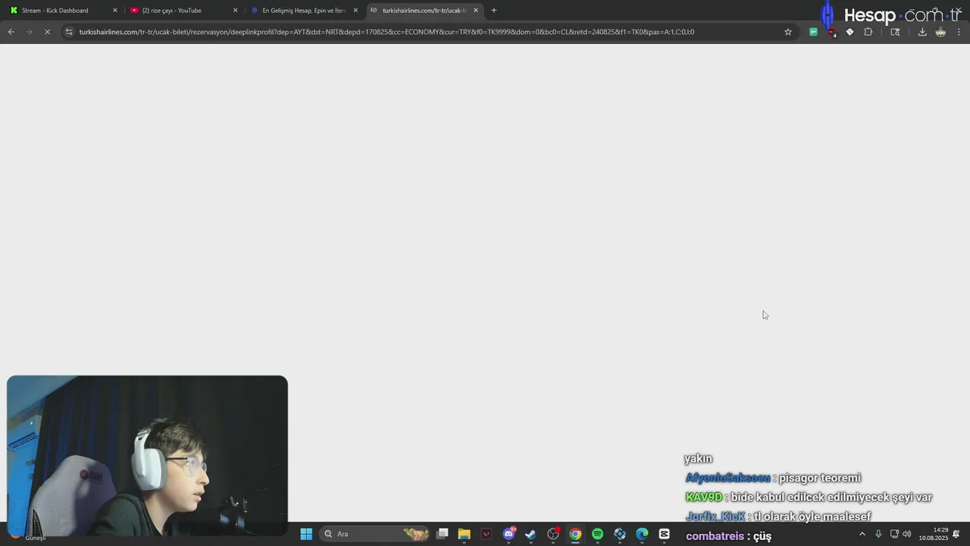Open Chrome three-dot menu
The width and height of the screenshot is (970, 546).
(x=959, y=32)
